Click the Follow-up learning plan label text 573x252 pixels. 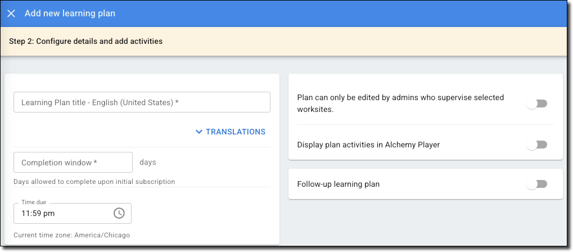[338, 184]
